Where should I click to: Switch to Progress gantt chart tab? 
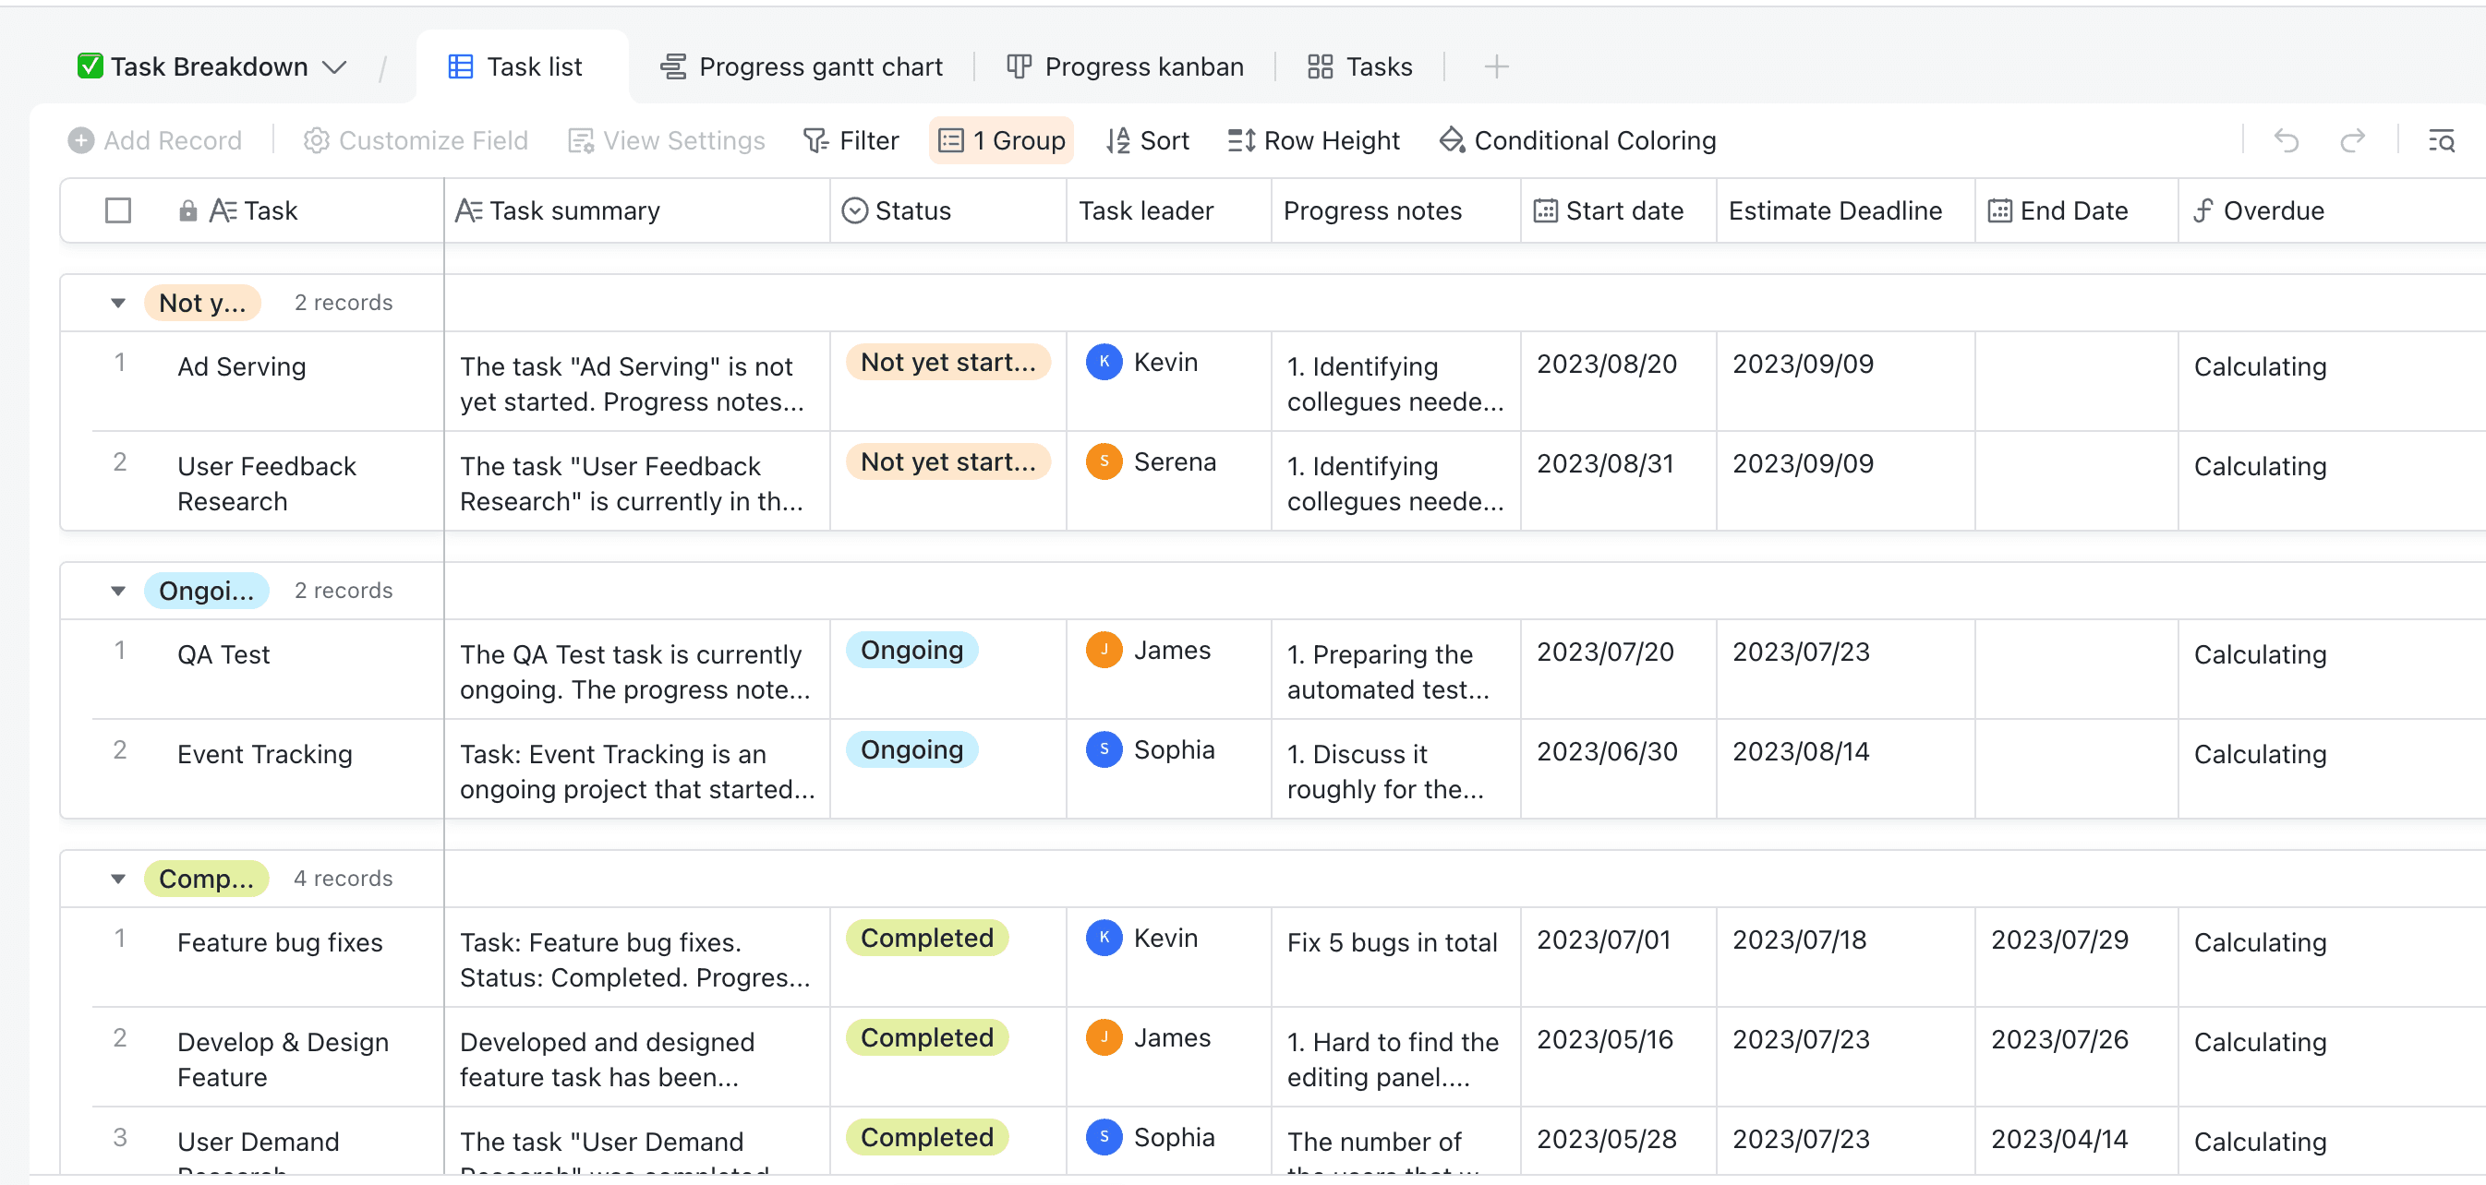800,66
